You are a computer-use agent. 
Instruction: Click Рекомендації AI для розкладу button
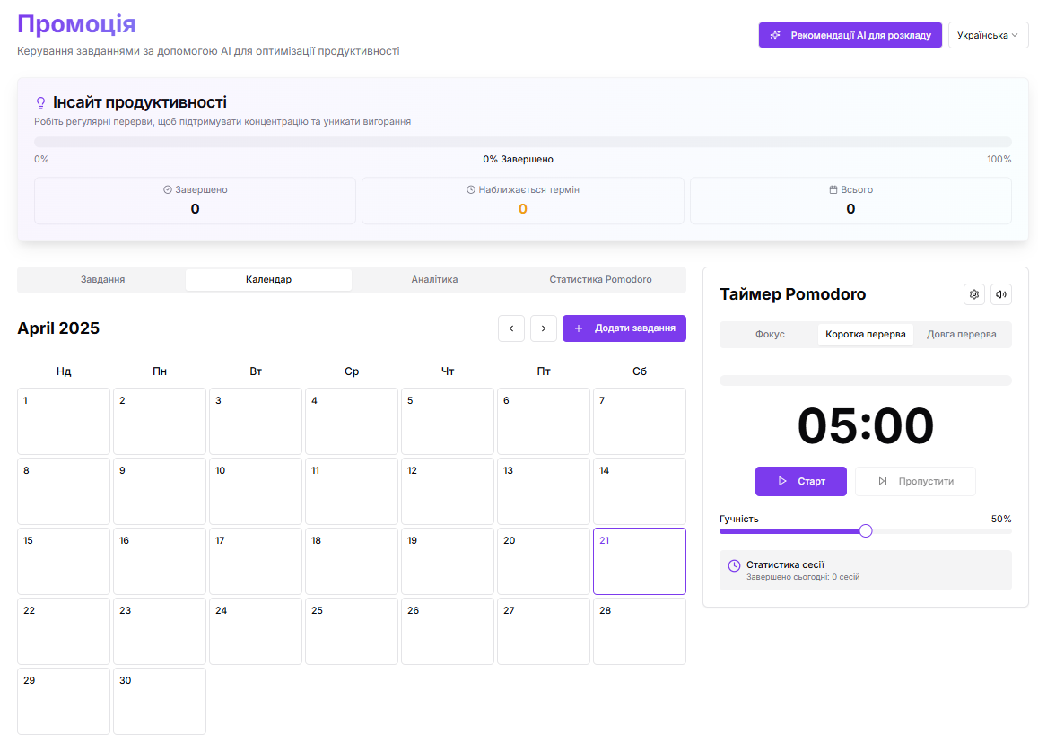850,35
